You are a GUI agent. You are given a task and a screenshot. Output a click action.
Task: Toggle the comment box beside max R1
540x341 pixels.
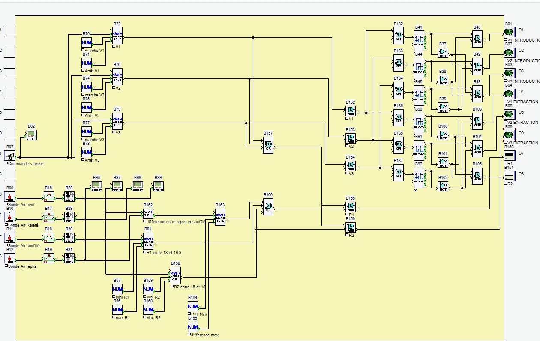[x=114, y=317]
